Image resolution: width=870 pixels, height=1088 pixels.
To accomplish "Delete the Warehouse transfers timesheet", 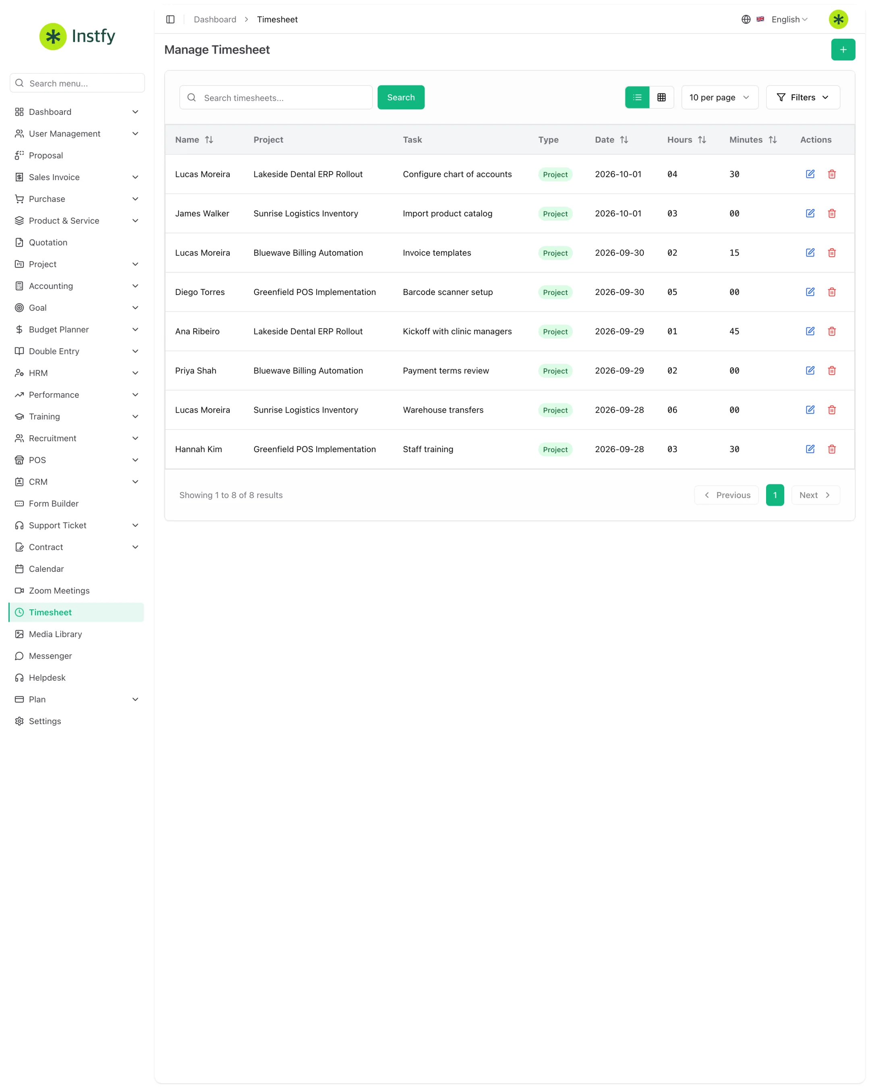I will [832, 410].
